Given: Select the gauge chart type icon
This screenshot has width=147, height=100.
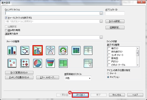Looking at the screenshot, I should [63, 50].
